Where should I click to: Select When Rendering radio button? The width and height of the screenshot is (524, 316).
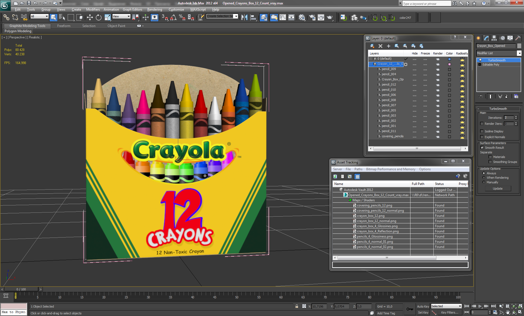[x=484, y=178]
